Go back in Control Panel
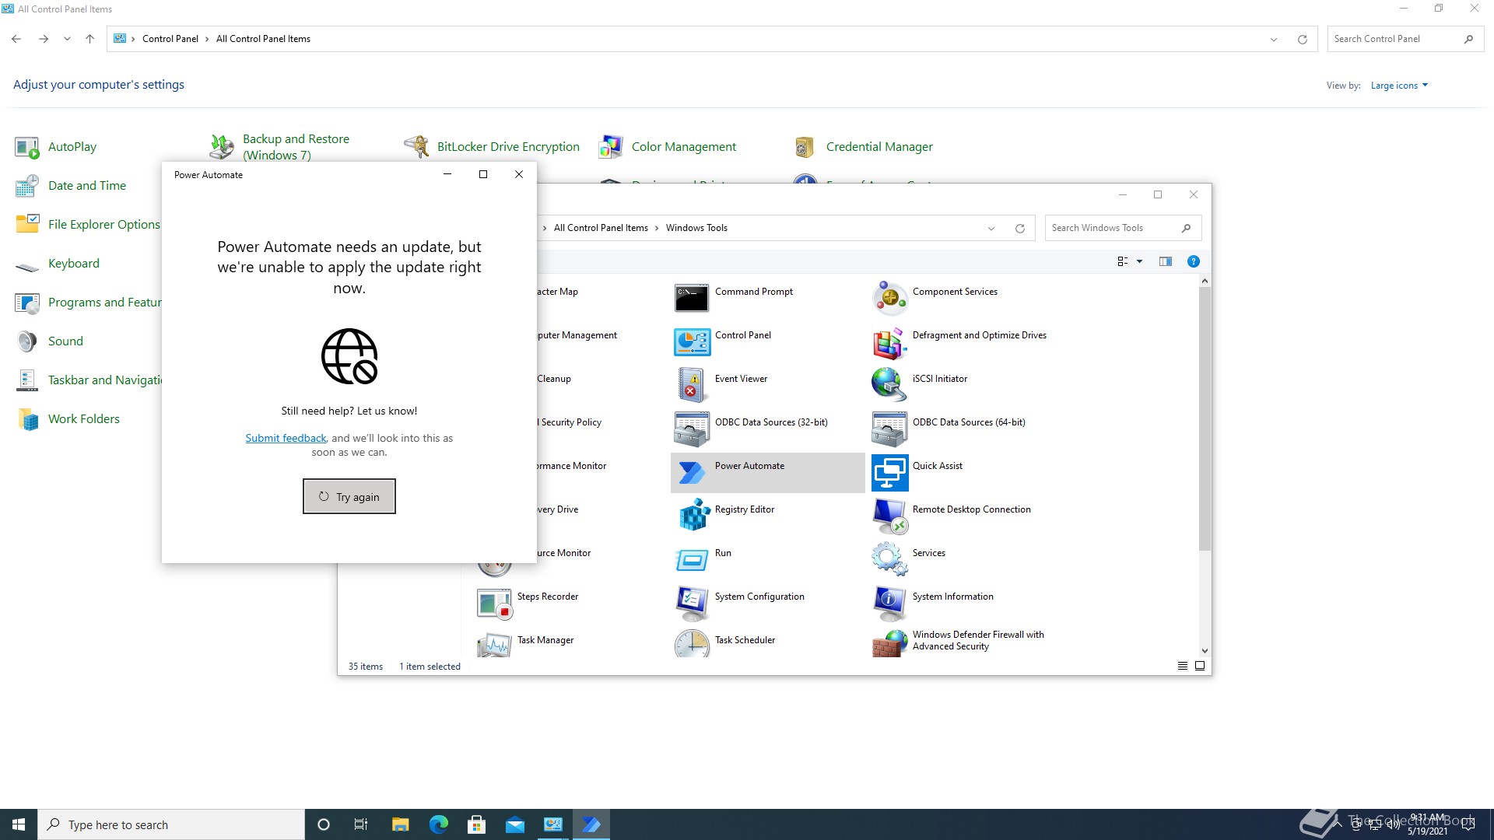Viewport: 1494px width, 840px height. tap(16, 39)
